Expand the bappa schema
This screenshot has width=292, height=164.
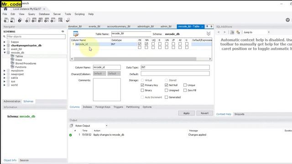tap(5, 42)
